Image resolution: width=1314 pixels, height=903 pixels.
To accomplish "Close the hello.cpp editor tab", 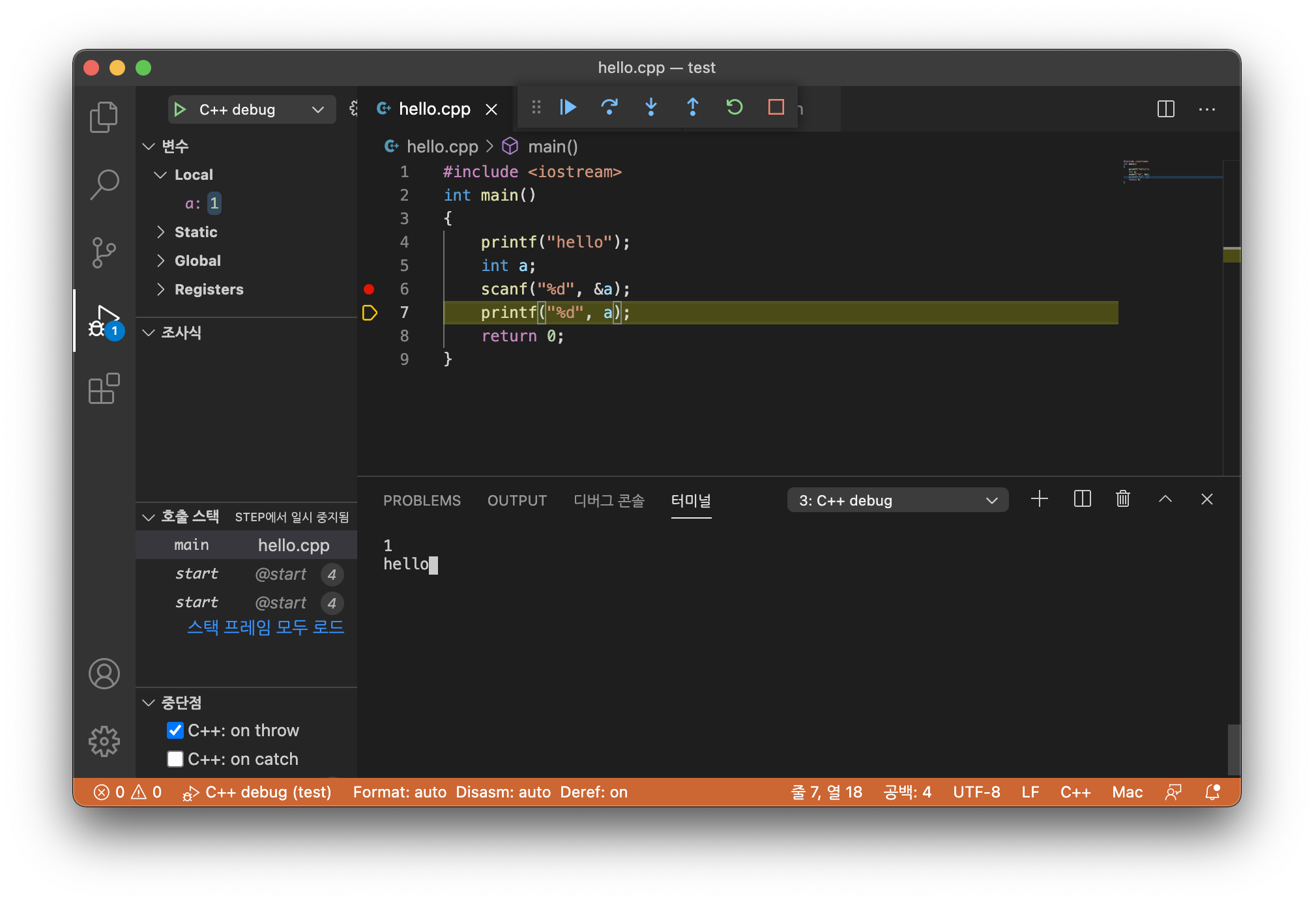I will (491, 109).
